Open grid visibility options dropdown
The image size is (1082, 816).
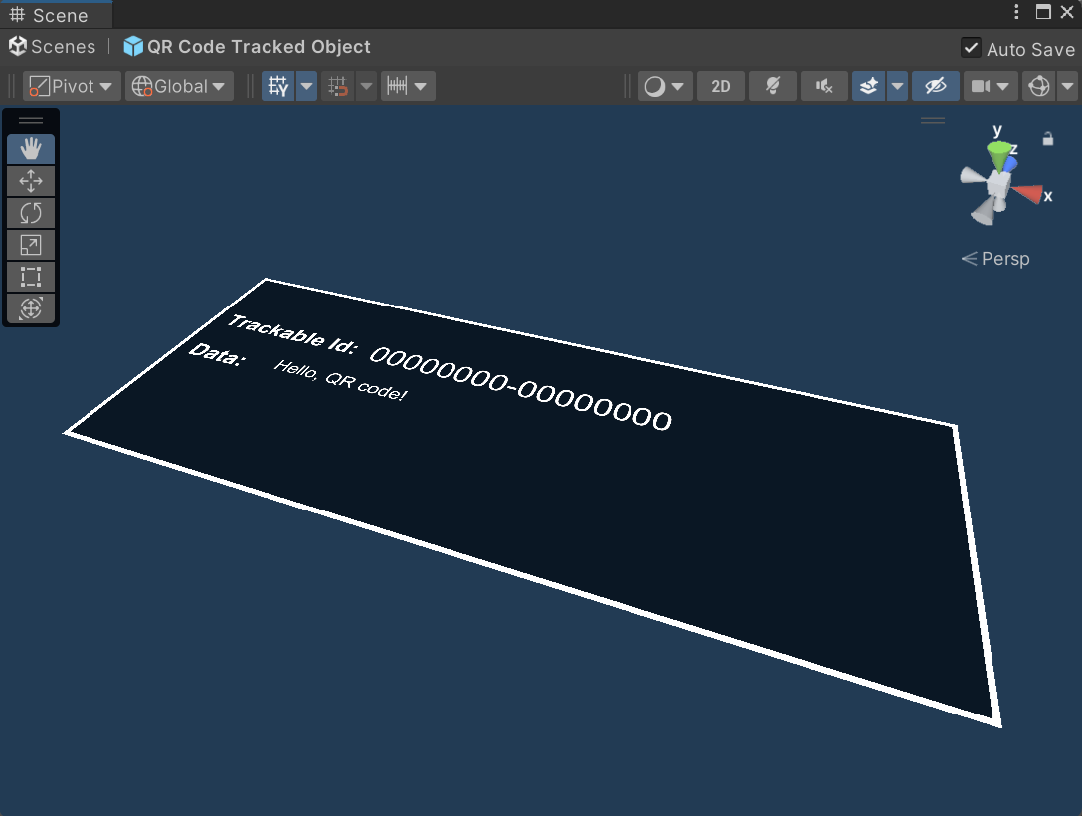(306, 86)
